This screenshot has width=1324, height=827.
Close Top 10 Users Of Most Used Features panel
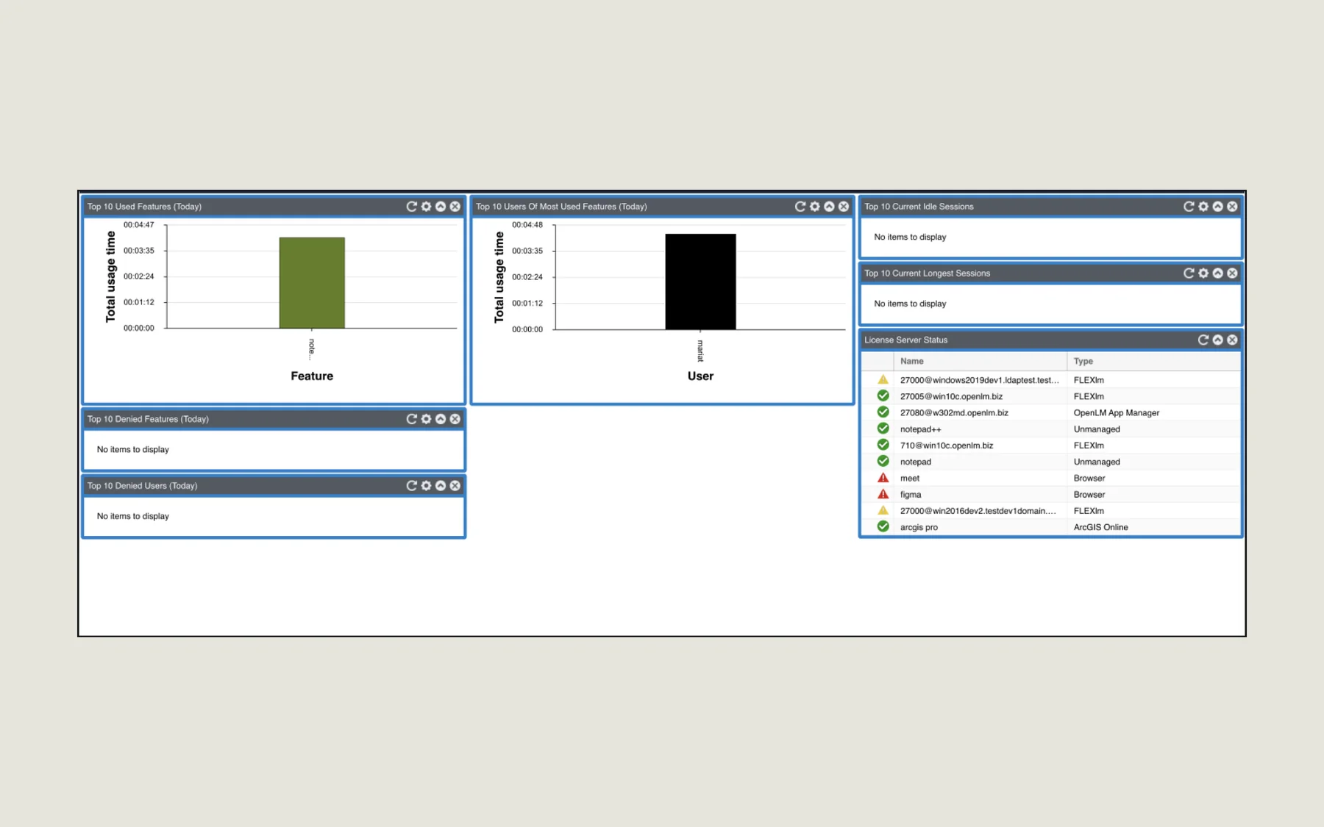(x=844, y=207)
